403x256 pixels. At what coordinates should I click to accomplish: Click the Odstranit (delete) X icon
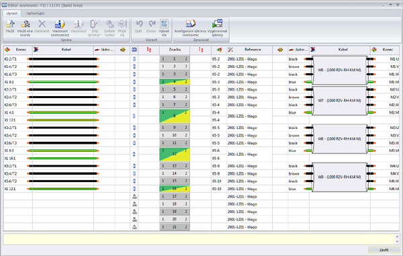point(42,24)
